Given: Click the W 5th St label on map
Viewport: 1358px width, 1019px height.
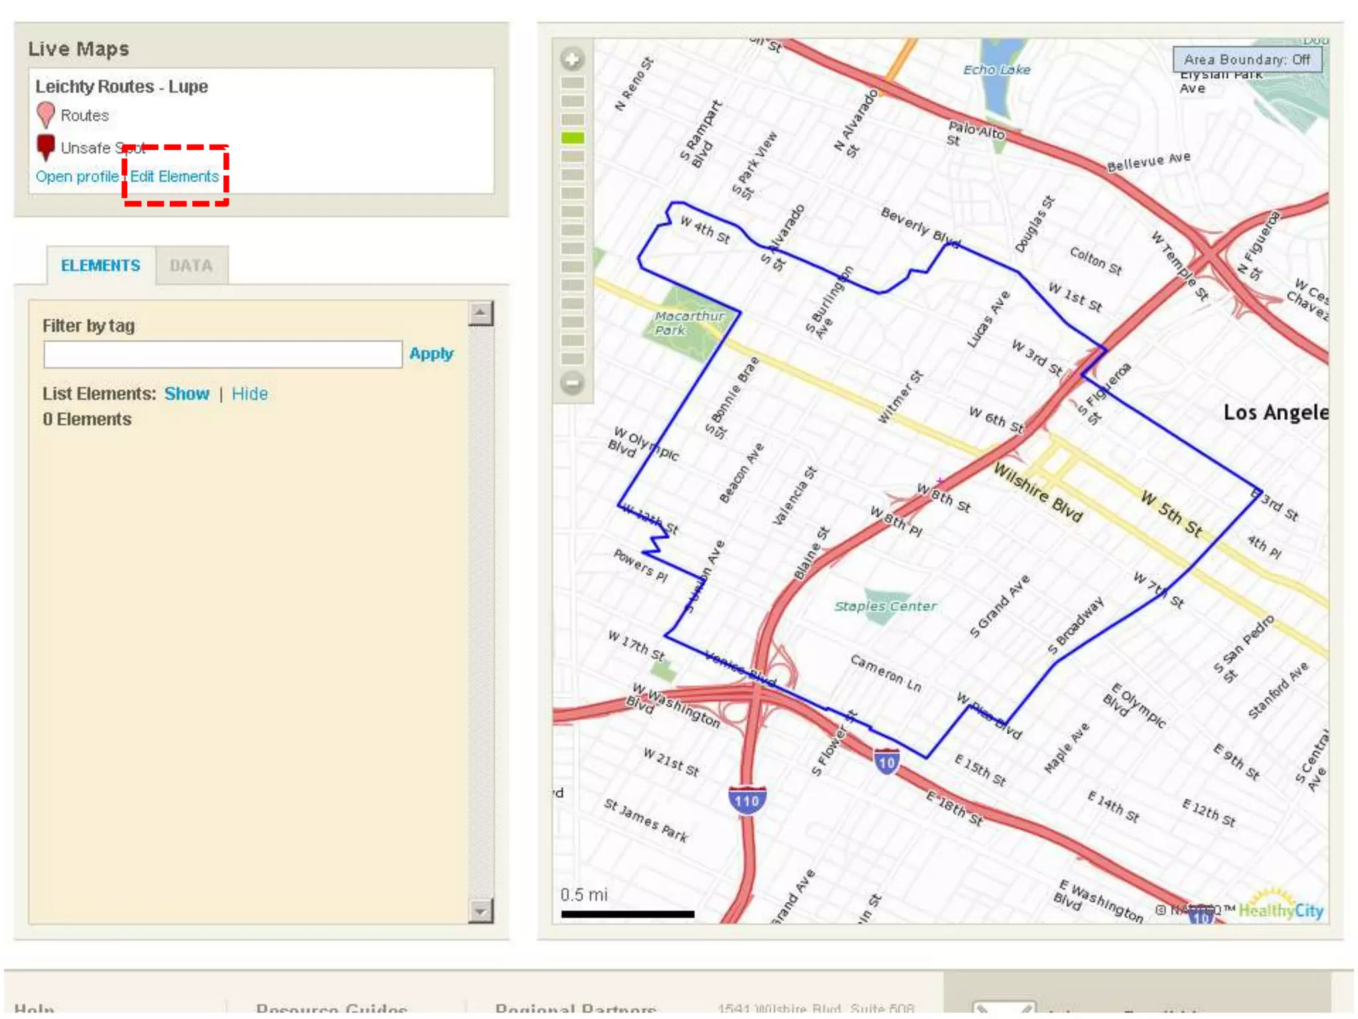Looking at the screenshot, I should (1172, 514).
